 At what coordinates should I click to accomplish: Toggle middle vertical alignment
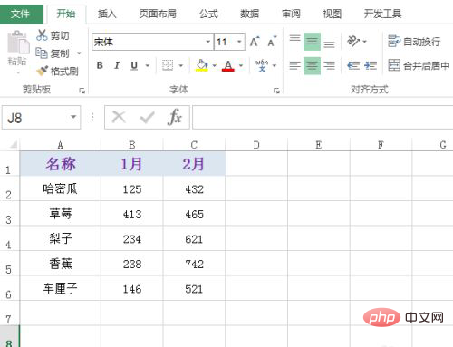coord(312,42)
